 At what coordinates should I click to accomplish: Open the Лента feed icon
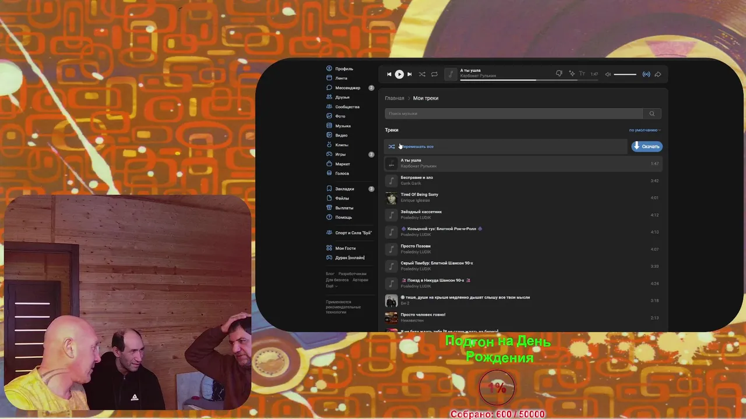(329, 78)
